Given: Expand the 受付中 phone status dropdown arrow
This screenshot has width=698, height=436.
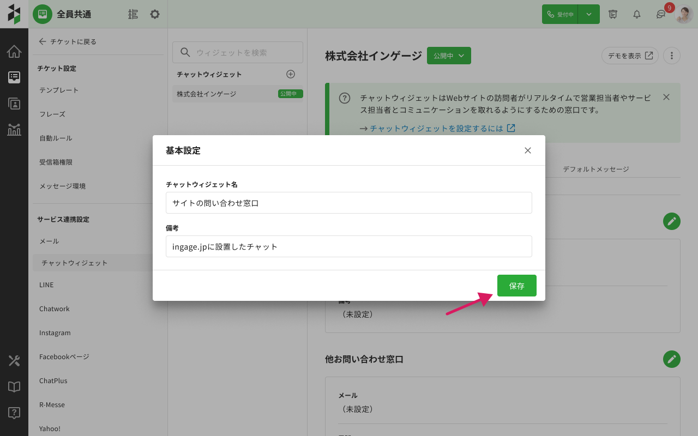Looking at the screenshot, I should point(589,14).
